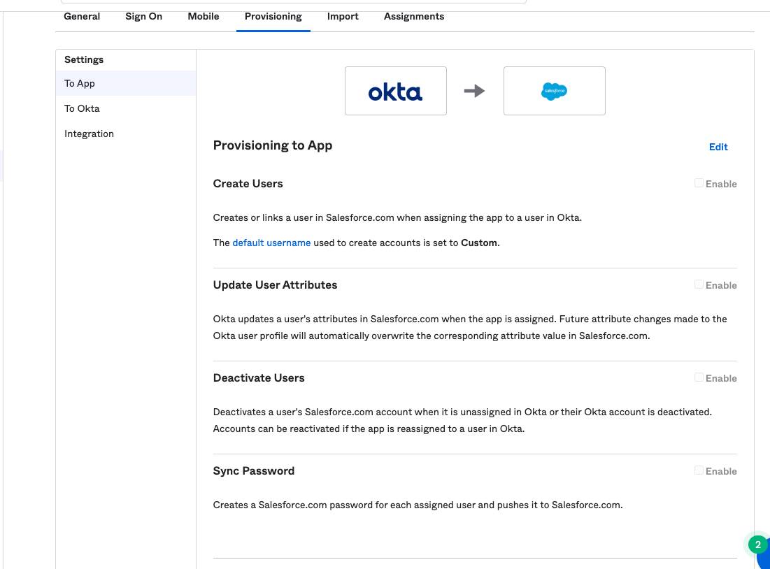Go to the Import tab
The width and height of the screenshot is (770, 569).
(343, 16)
